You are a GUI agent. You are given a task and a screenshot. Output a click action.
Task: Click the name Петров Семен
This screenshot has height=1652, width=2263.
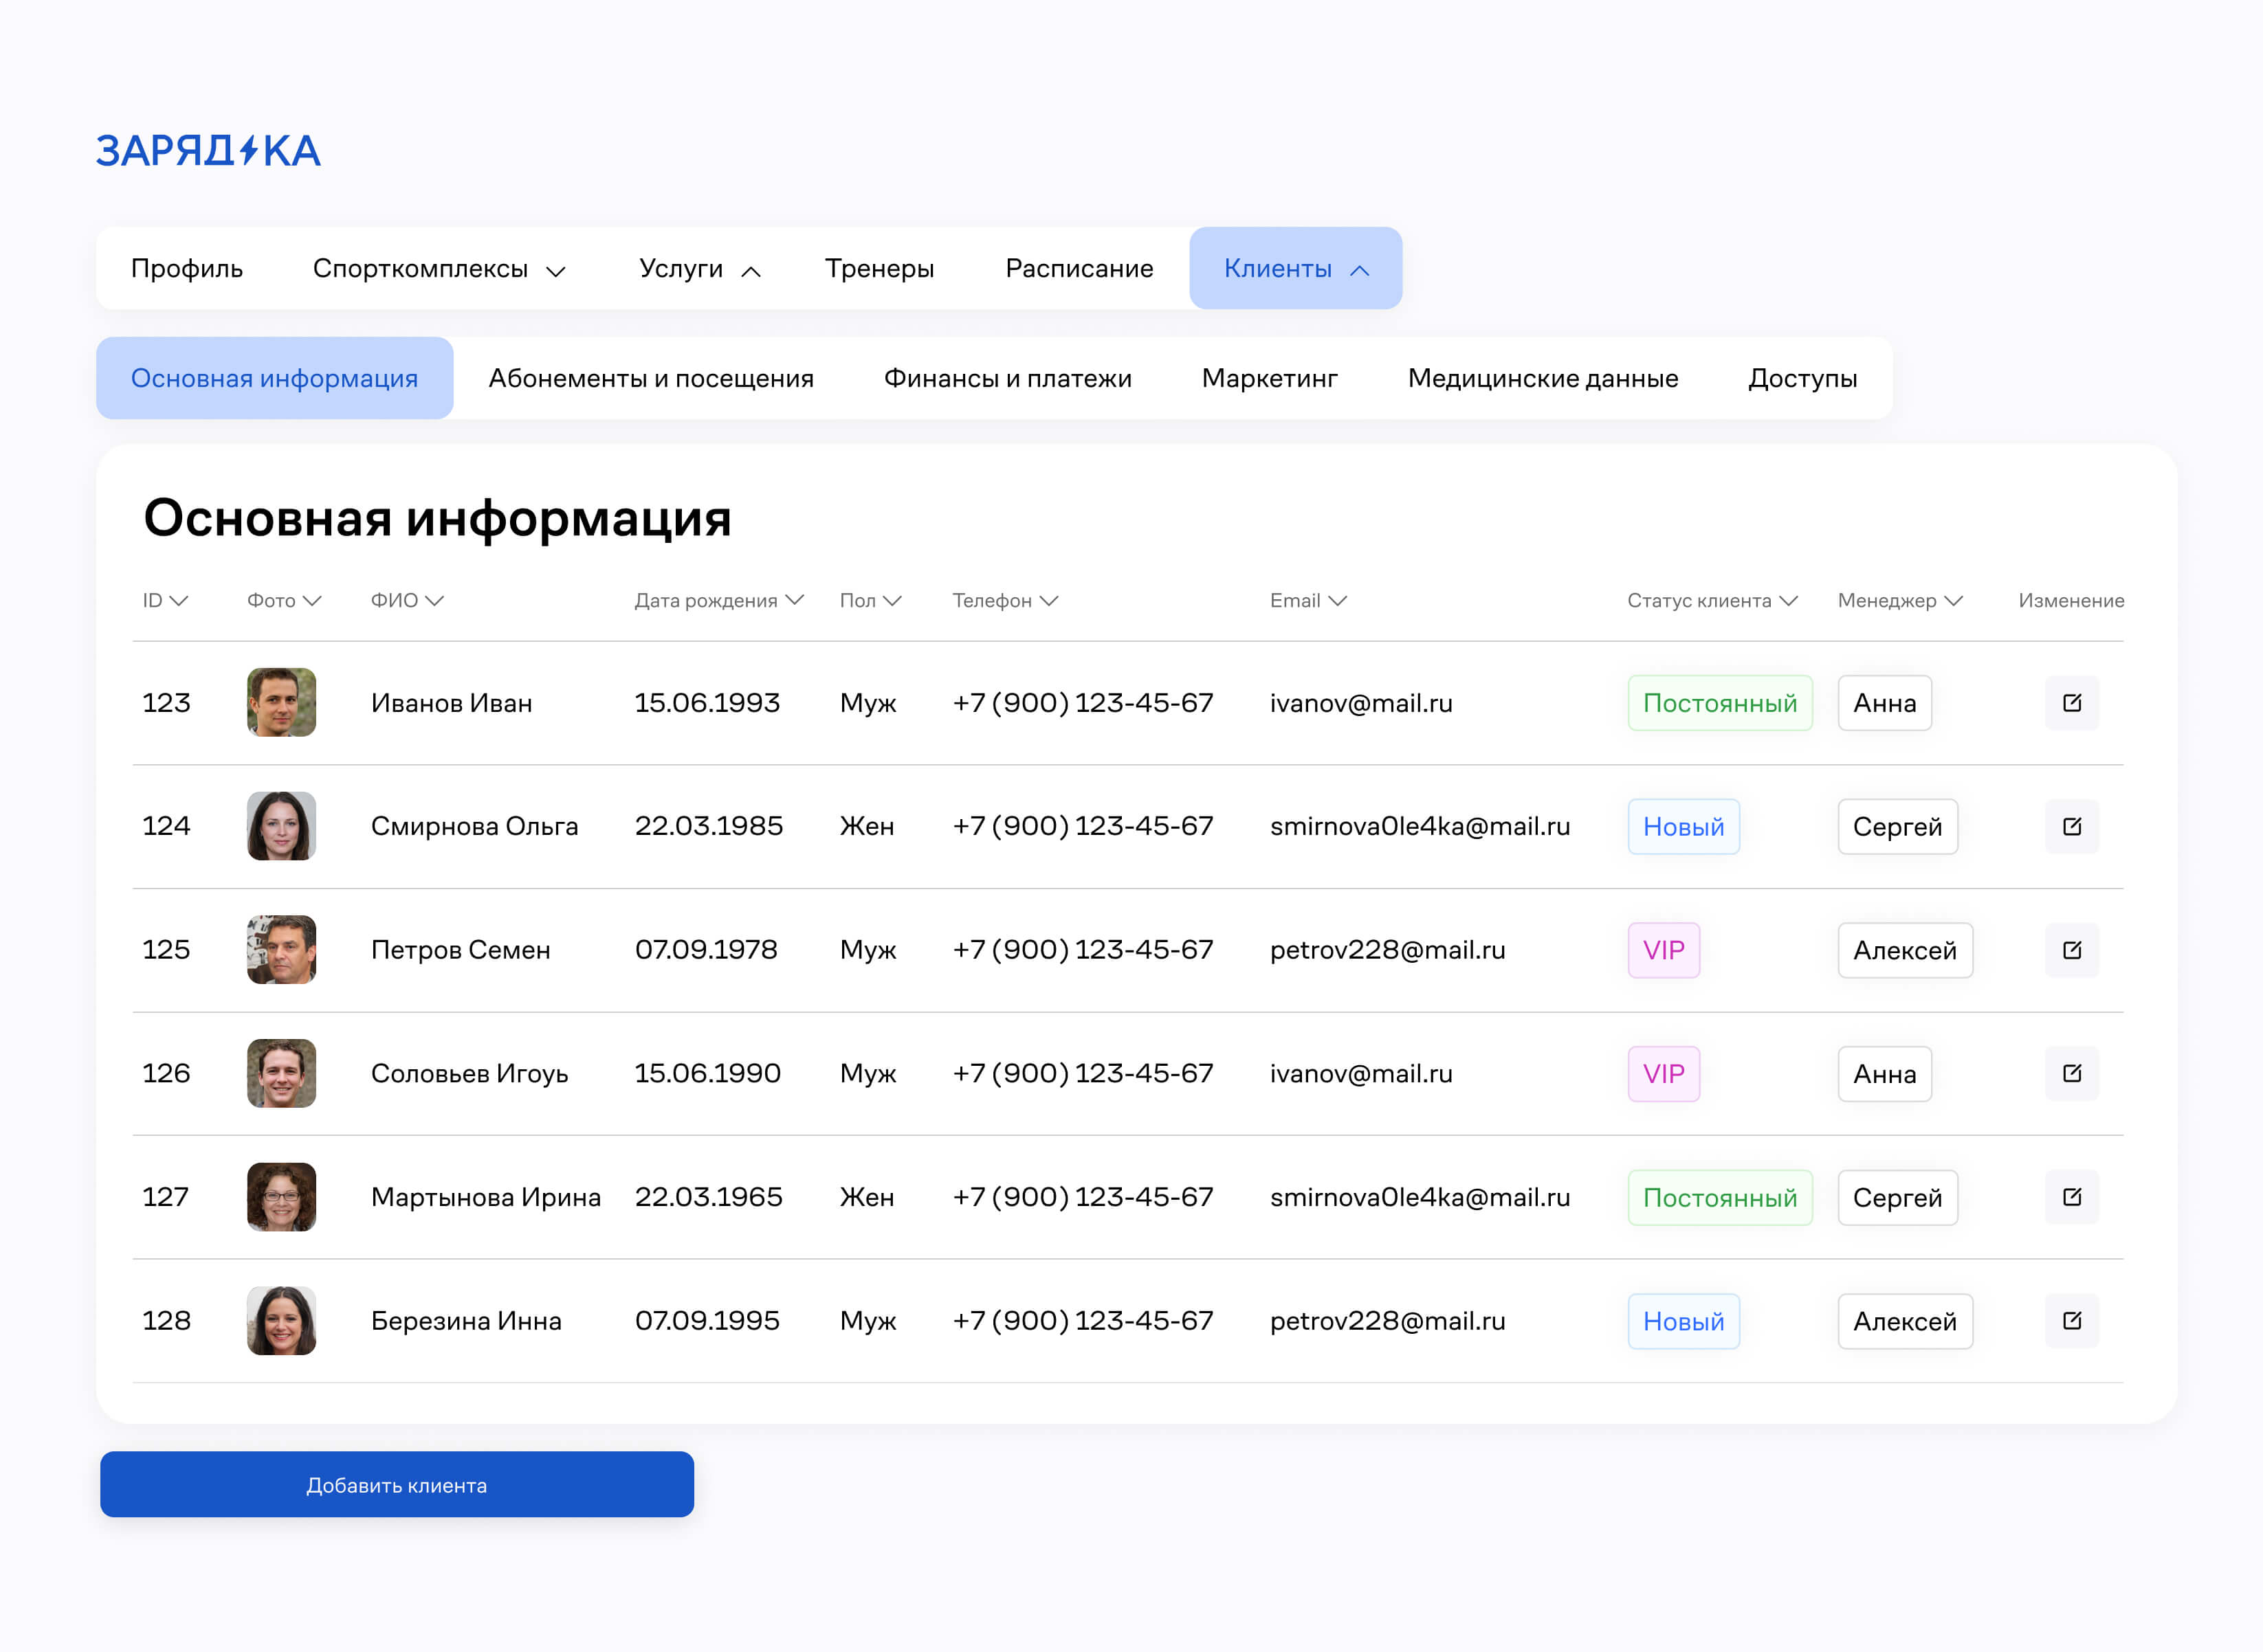tap(460, 950)
